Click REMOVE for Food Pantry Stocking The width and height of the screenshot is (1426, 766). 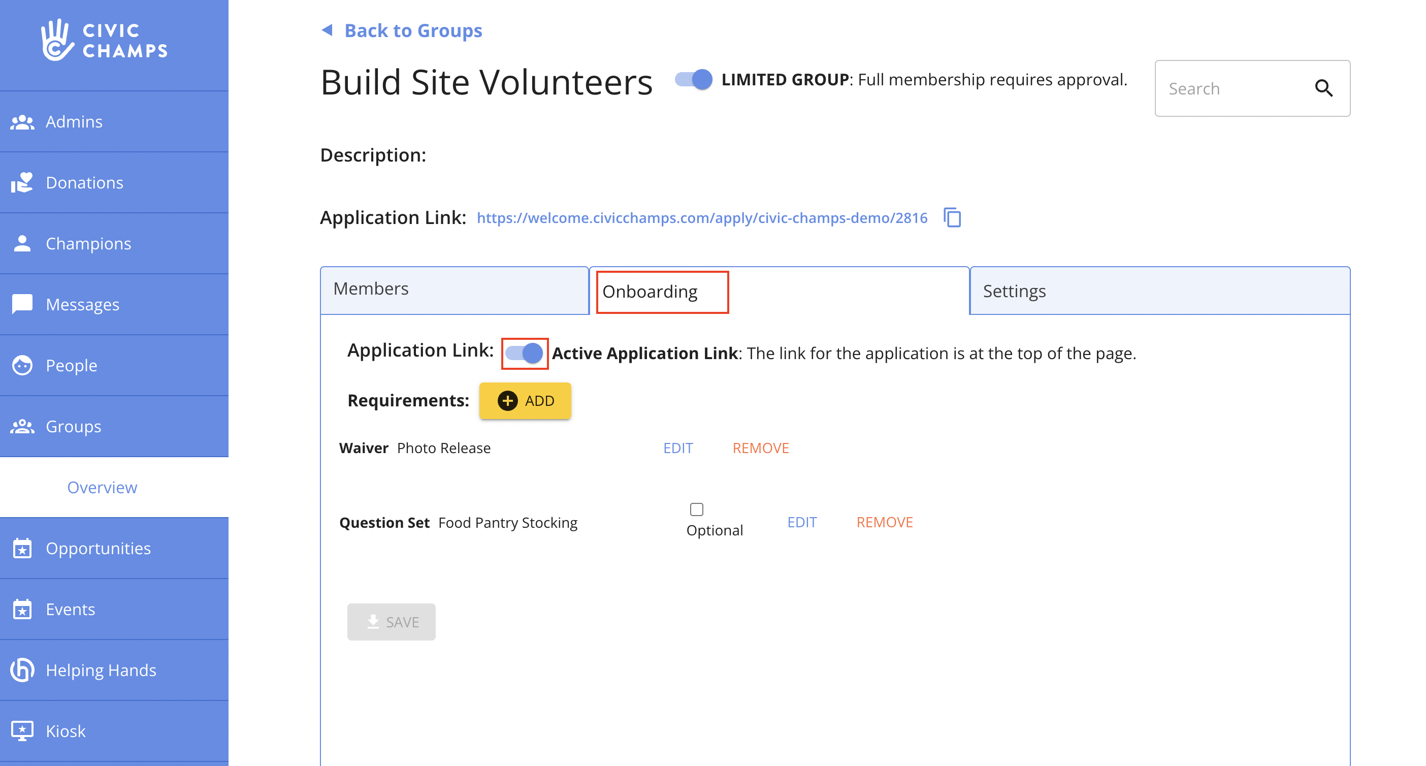coord(885,522)
